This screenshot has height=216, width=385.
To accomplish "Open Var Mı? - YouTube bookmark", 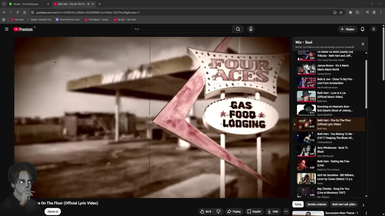I will (x=125, y=19).
